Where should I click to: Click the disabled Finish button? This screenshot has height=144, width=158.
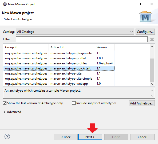[x=116, y=137]
